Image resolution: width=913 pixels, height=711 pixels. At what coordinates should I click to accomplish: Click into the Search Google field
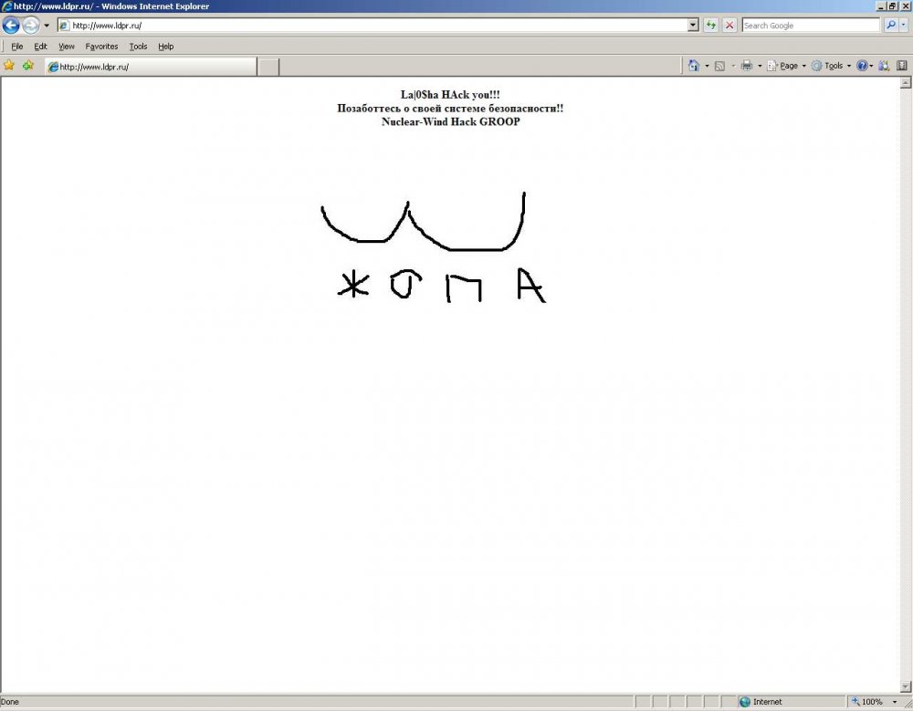pyautogui.click(x=810, y=26)
